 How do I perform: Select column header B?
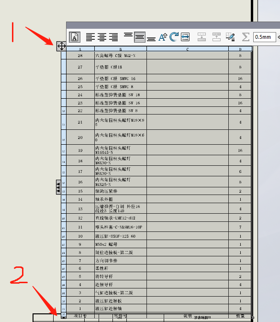pyautogui.click(x=121, y=49)
